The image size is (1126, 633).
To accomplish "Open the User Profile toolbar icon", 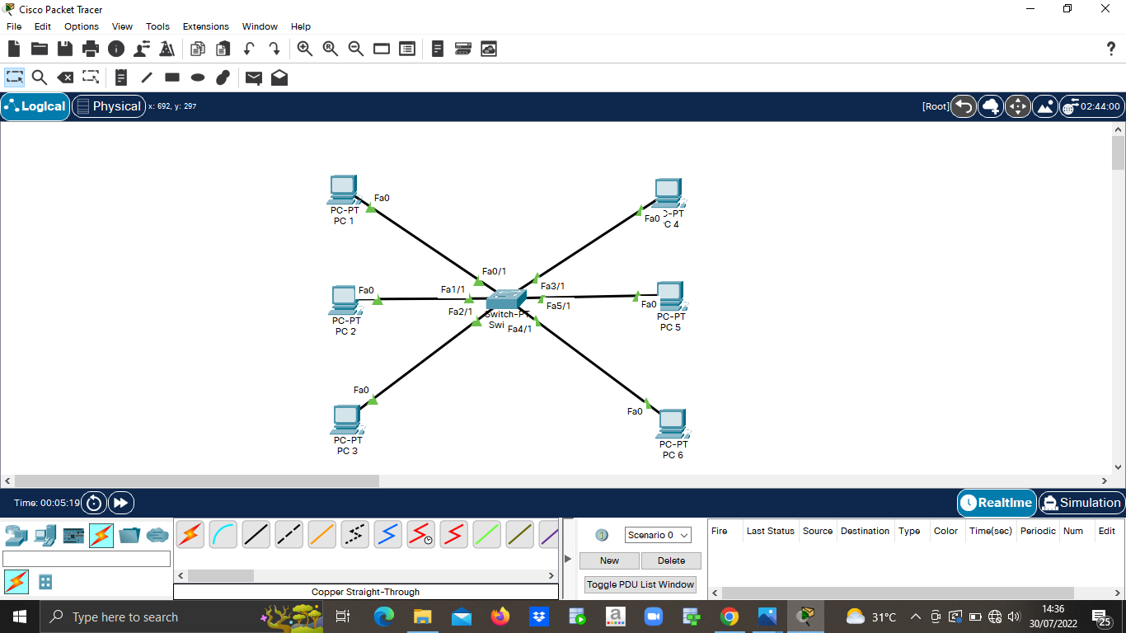I will [x=142, y=49].
